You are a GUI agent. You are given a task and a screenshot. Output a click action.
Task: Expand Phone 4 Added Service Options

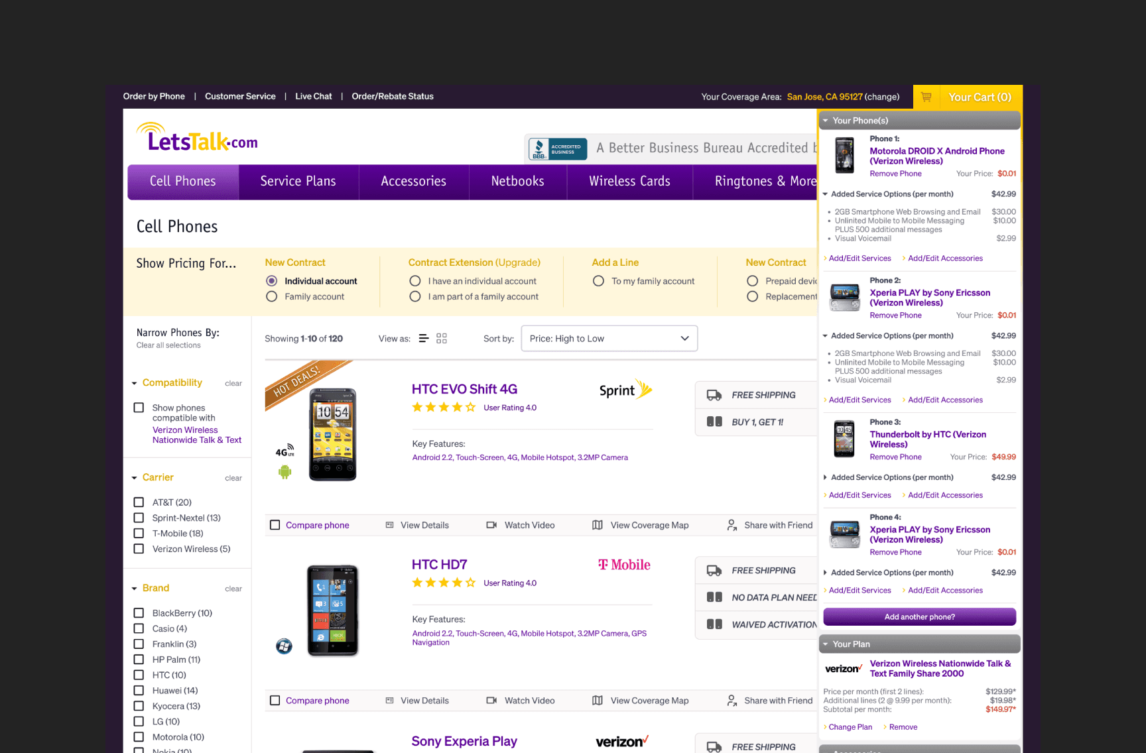tap(826, 573)
